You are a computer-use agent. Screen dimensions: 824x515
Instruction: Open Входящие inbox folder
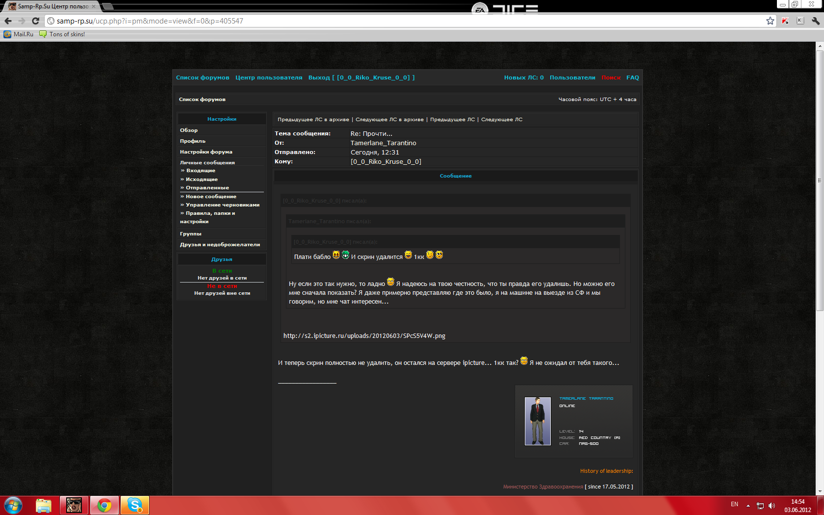(x=201, y=171)
